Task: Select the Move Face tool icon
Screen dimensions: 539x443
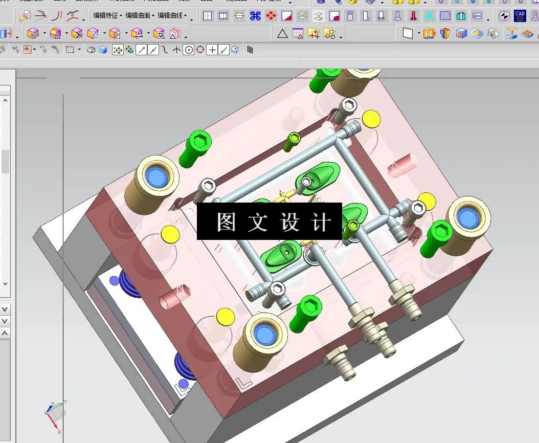Action: point(33,35)
